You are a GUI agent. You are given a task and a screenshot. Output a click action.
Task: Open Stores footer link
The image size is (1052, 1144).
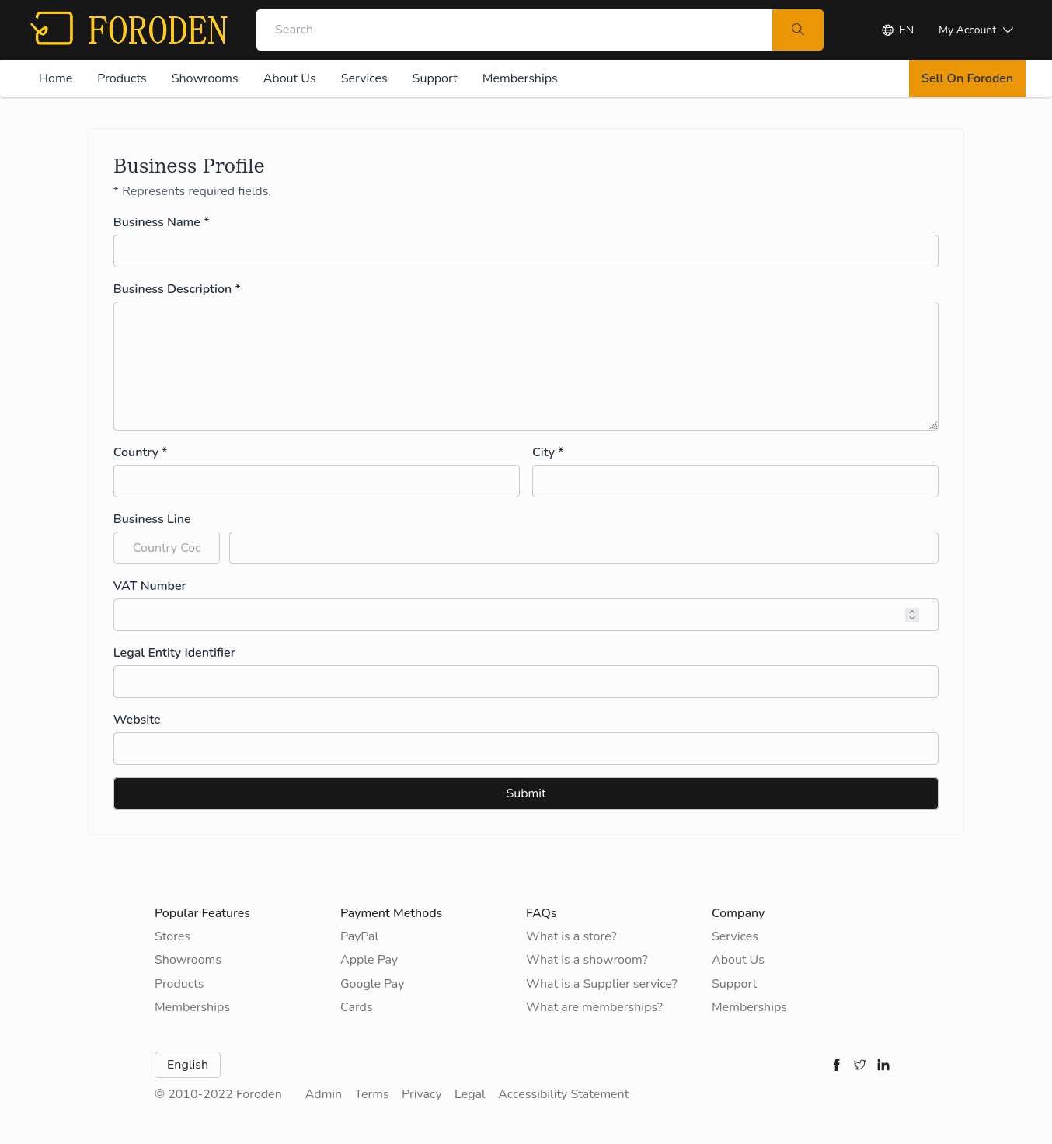click(172, 936)
